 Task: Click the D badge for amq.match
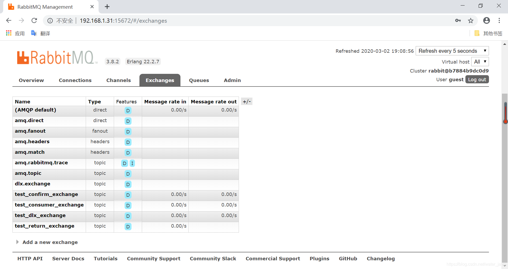click(128, 153)
